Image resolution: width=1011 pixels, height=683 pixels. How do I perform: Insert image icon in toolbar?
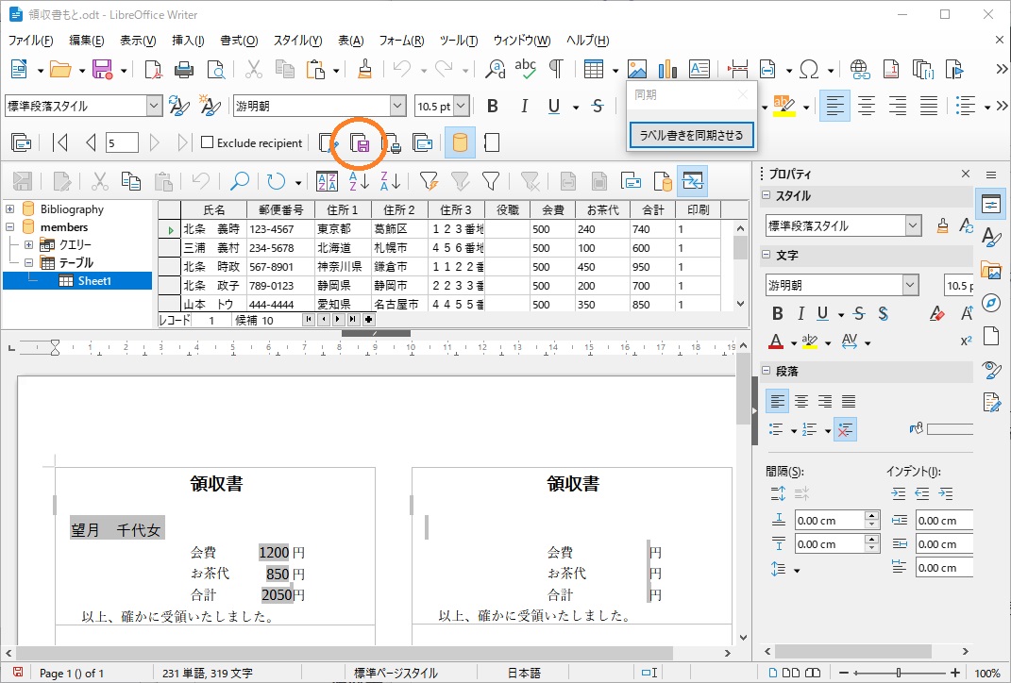tap(637, 69)
